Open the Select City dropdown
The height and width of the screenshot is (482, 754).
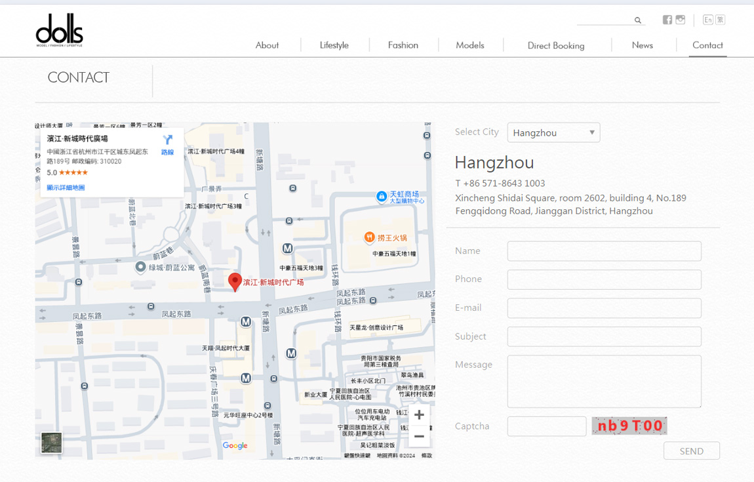[553, 132]
